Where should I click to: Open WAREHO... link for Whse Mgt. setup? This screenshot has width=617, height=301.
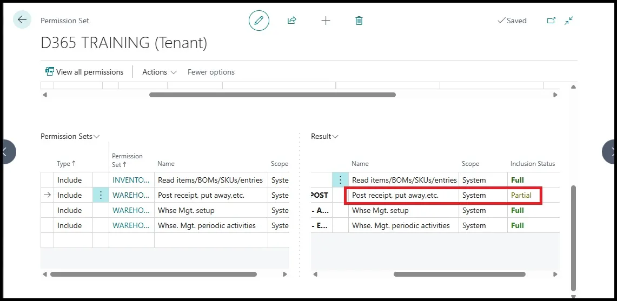(x=131, y=211)
